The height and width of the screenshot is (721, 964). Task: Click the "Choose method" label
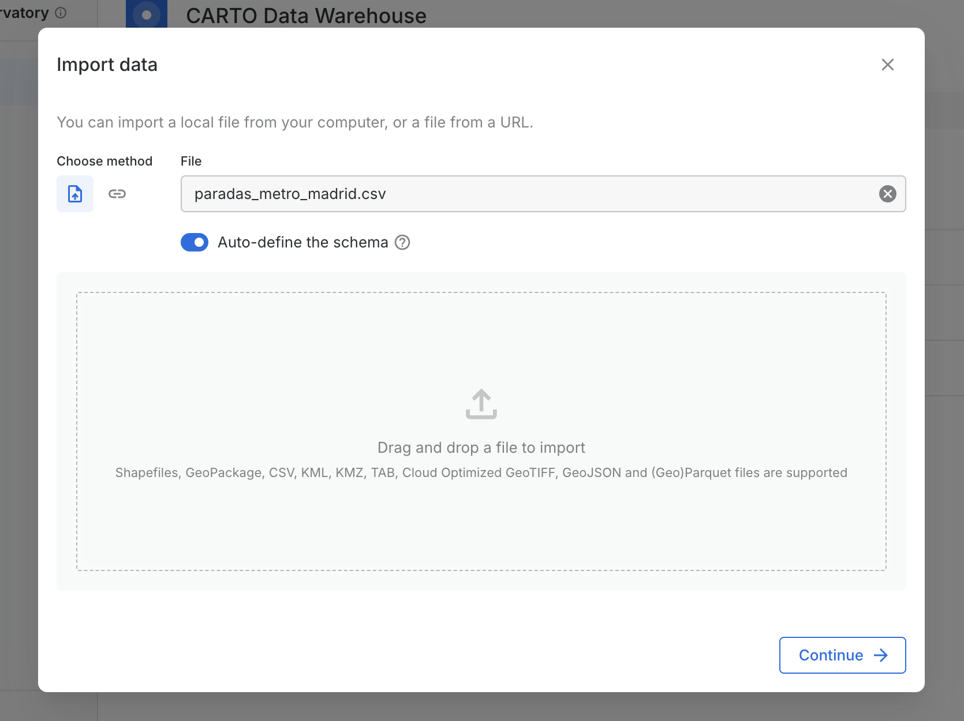[104, 161]
